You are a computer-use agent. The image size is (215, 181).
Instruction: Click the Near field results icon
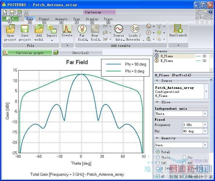[95, 29]
